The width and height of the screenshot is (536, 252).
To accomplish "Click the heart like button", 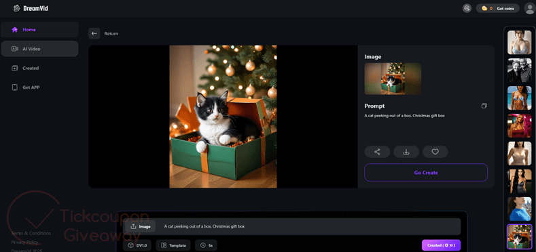I will click(x=435, y=152).
